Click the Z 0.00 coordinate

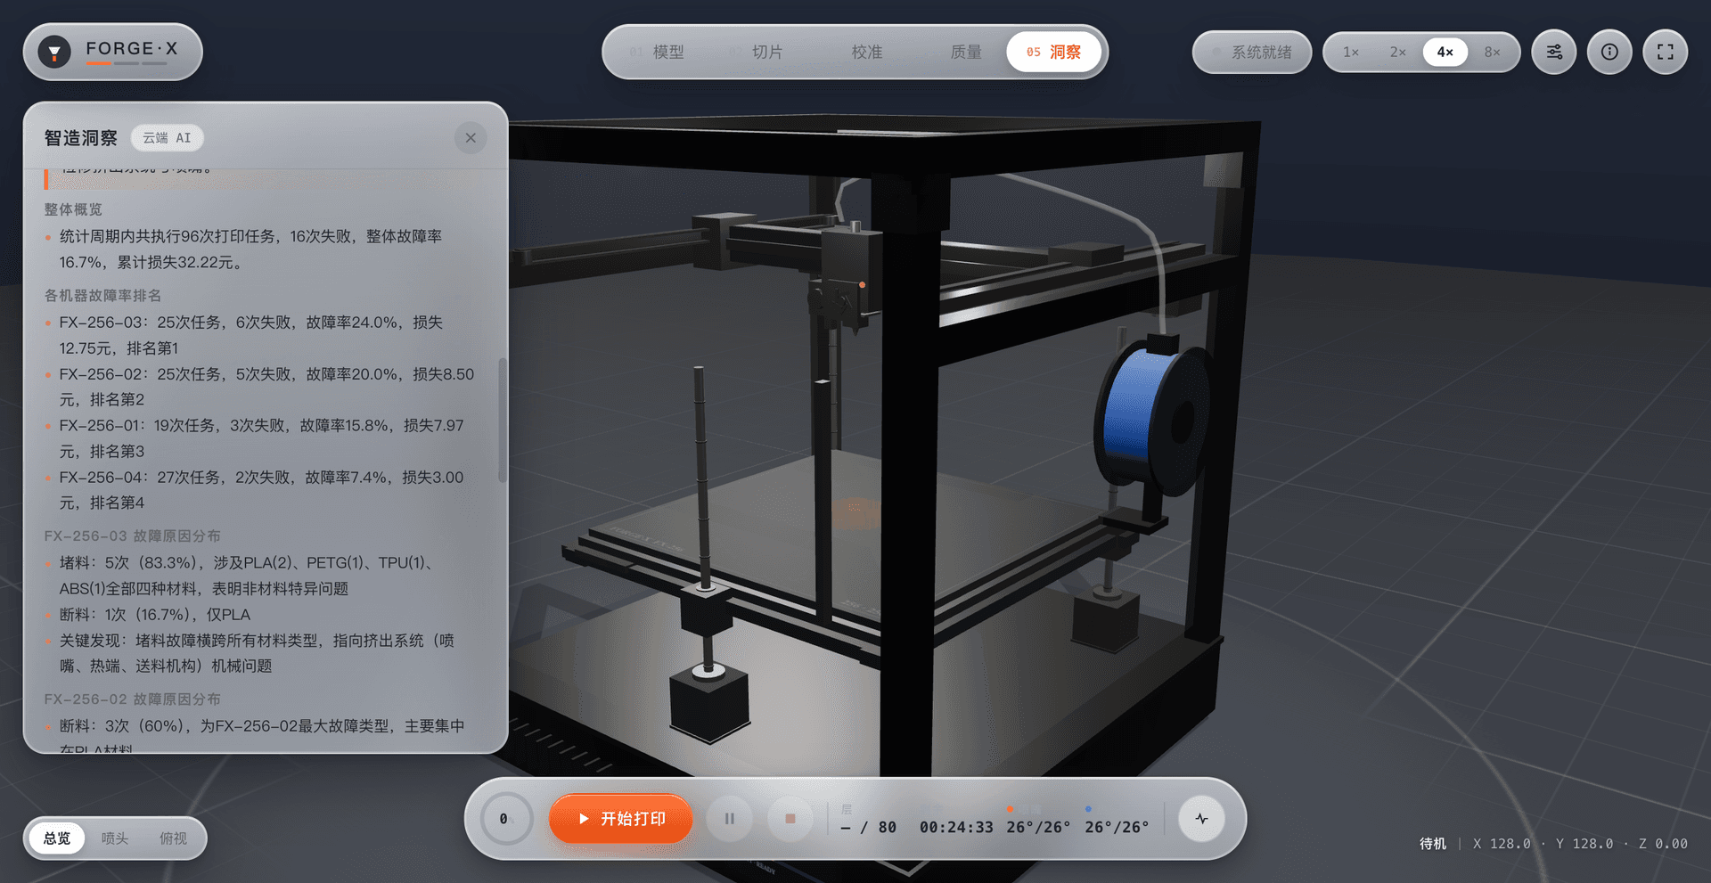pyautogui.click(x=1663, y=844)
